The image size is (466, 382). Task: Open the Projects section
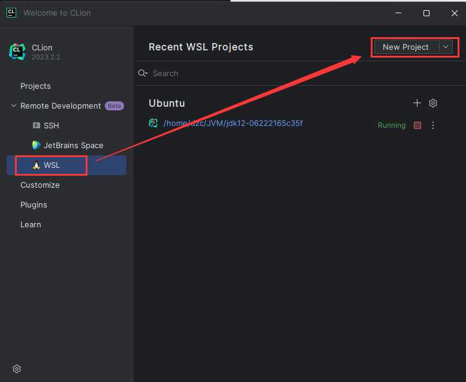coord(35,86)
